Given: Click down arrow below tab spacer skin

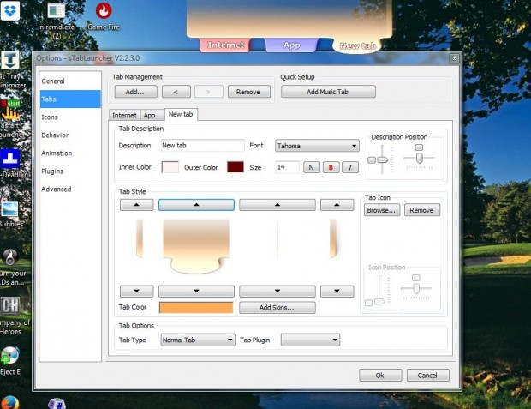Looking at the screenshot, I should [277, 291].
